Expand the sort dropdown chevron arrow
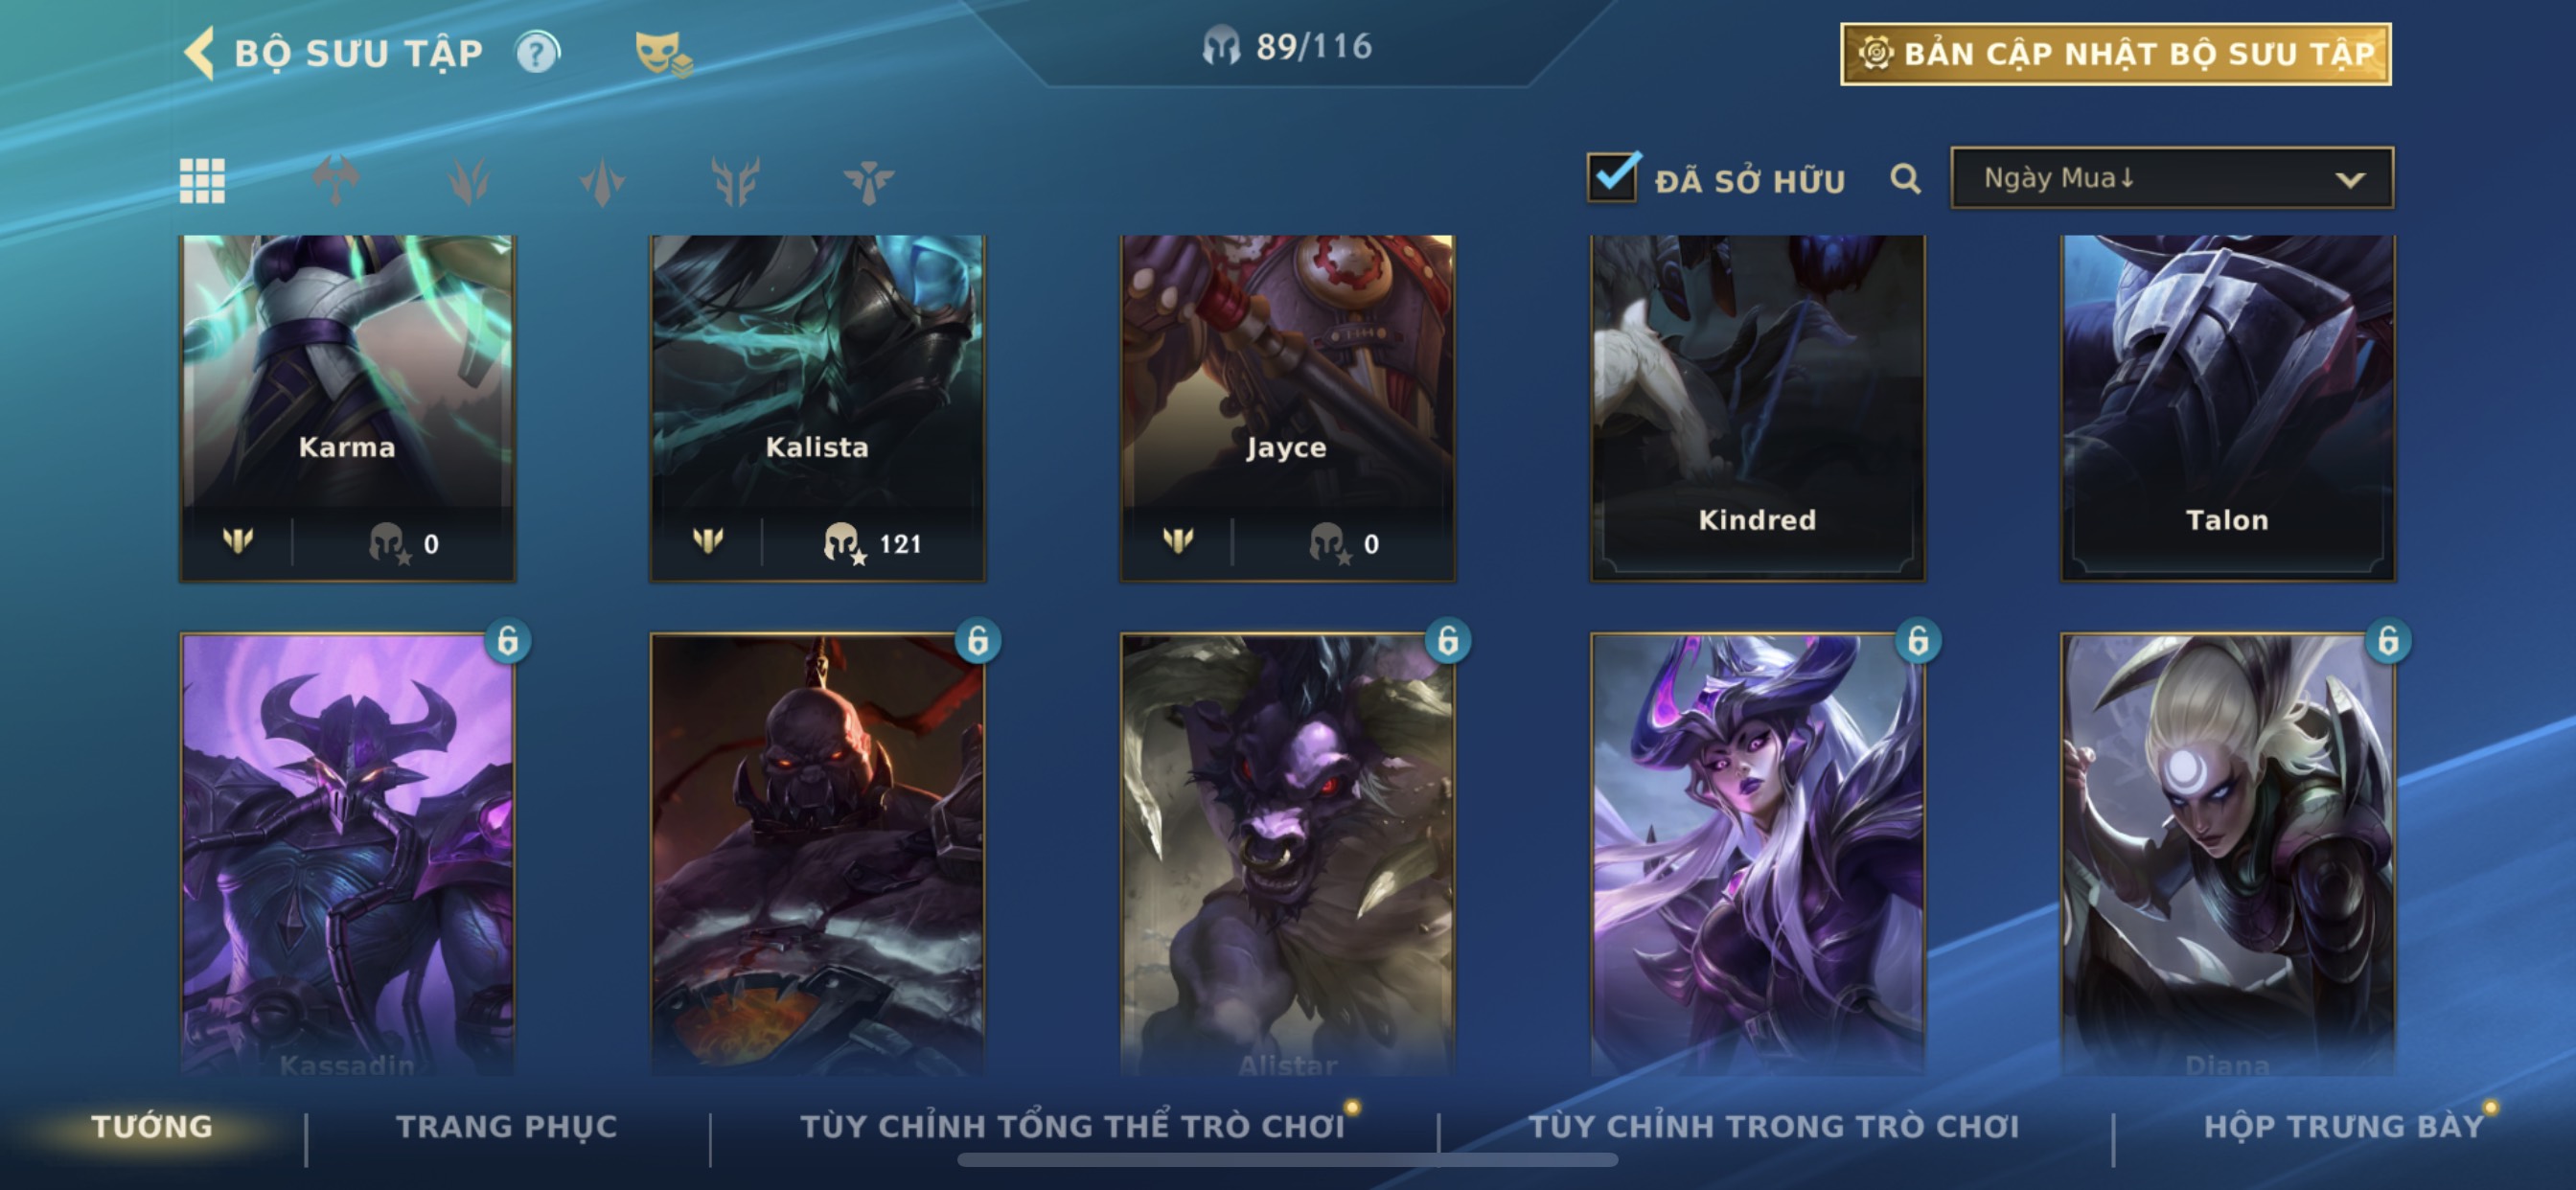 (2350, 180)
